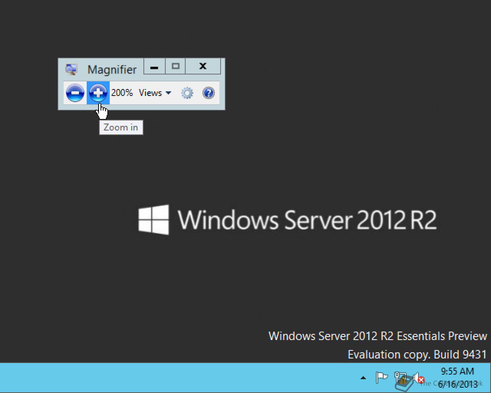Zoom out with the Magnifier minus button
491x393 pixels.
tap(75, 93)
